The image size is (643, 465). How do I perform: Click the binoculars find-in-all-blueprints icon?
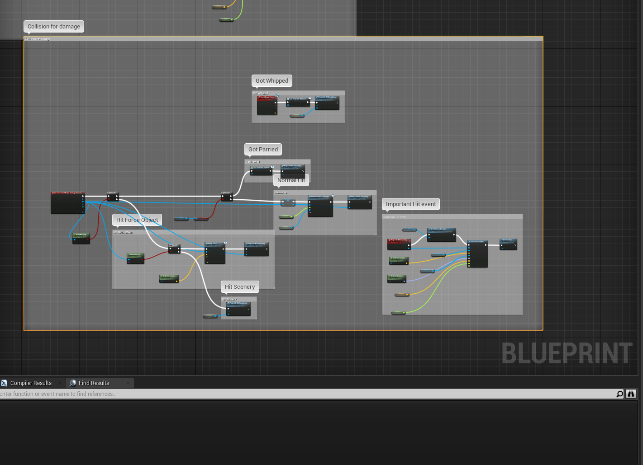(x=631, y=394)
